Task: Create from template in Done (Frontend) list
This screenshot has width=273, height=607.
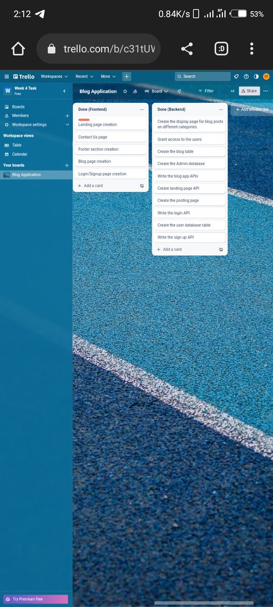Action: coord(142,186)
